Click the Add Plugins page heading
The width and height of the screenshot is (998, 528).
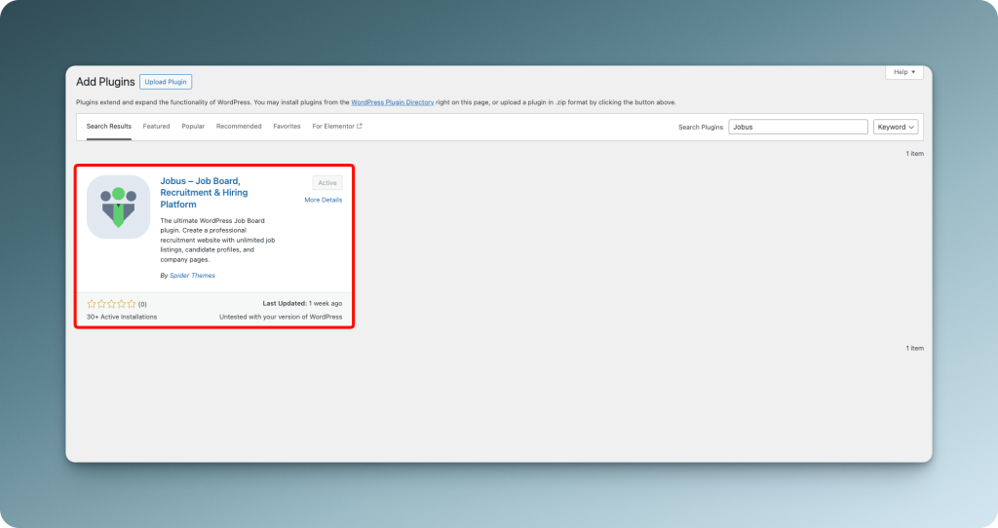[104, 82]
